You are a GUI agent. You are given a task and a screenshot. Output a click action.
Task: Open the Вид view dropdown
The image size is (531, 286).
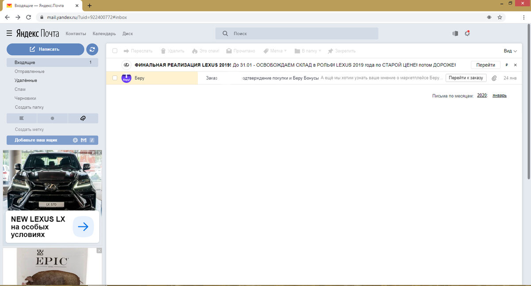(x=510, y=51)
